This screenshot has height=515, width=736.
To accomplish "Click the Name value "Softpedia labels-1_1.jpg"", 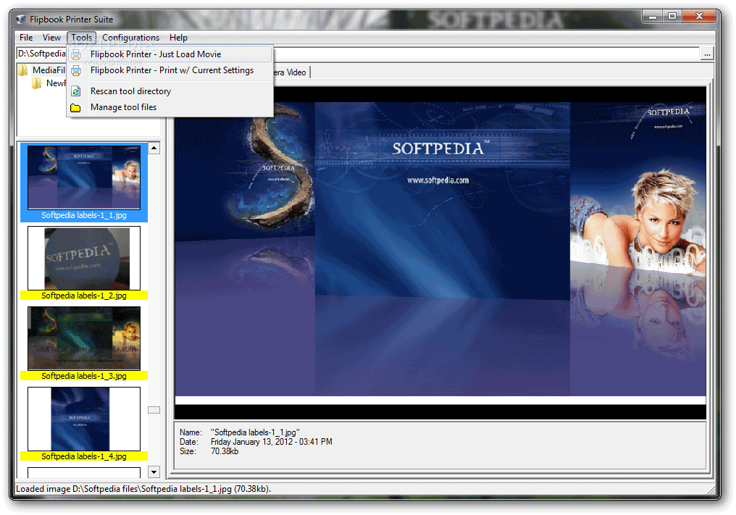I will point(255,432).
